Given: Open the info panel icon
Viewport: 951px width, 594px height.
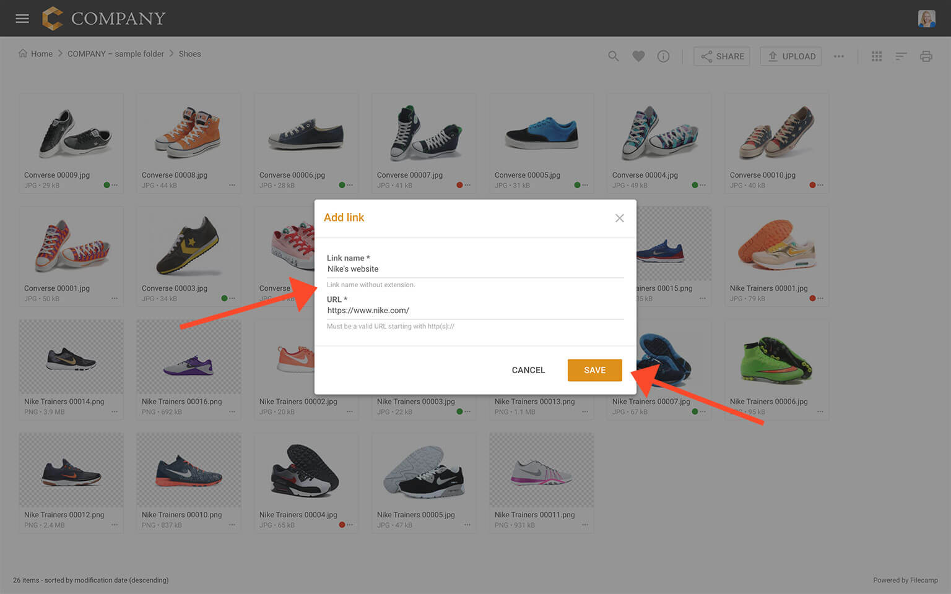Looking at the screenshot, I should (663, 56).
